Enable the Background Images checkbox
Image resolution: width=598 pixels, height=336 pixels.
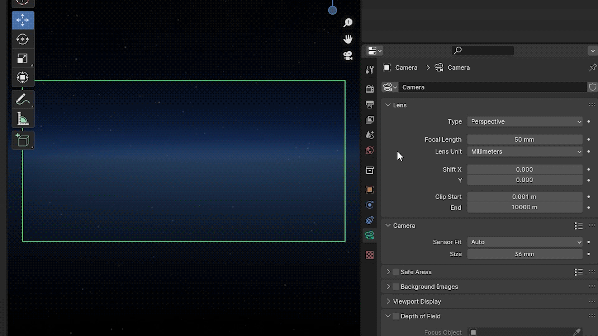(396, 287)
